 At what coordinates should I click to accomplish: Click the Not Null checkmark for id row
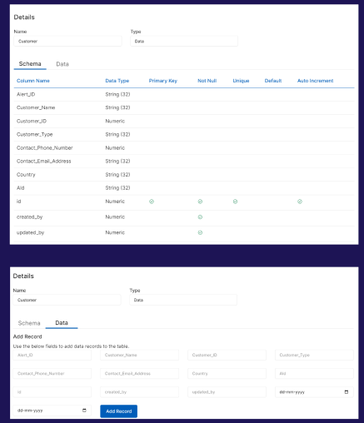[x=200, y=202]
